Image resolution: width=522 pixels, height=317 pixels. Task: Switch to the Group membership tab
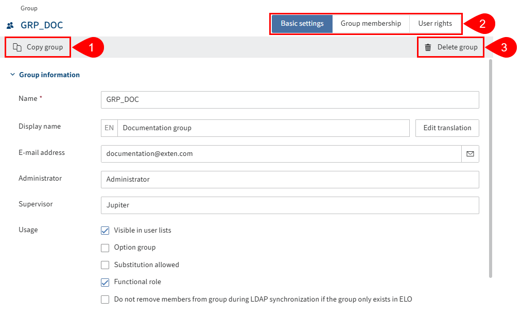[371, 23]
